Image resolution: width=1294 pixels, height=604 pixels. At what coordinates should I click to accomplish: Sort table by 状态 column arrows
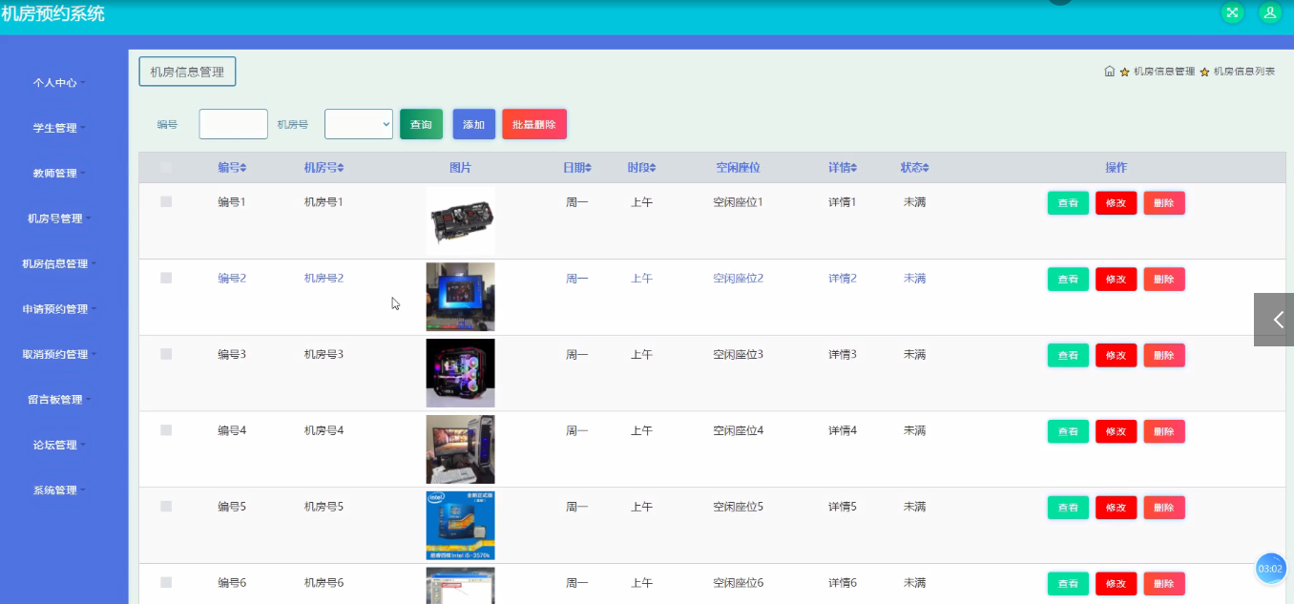(x=925, y=168)
